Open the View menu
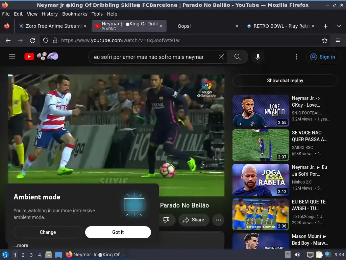 click(32, 14)
